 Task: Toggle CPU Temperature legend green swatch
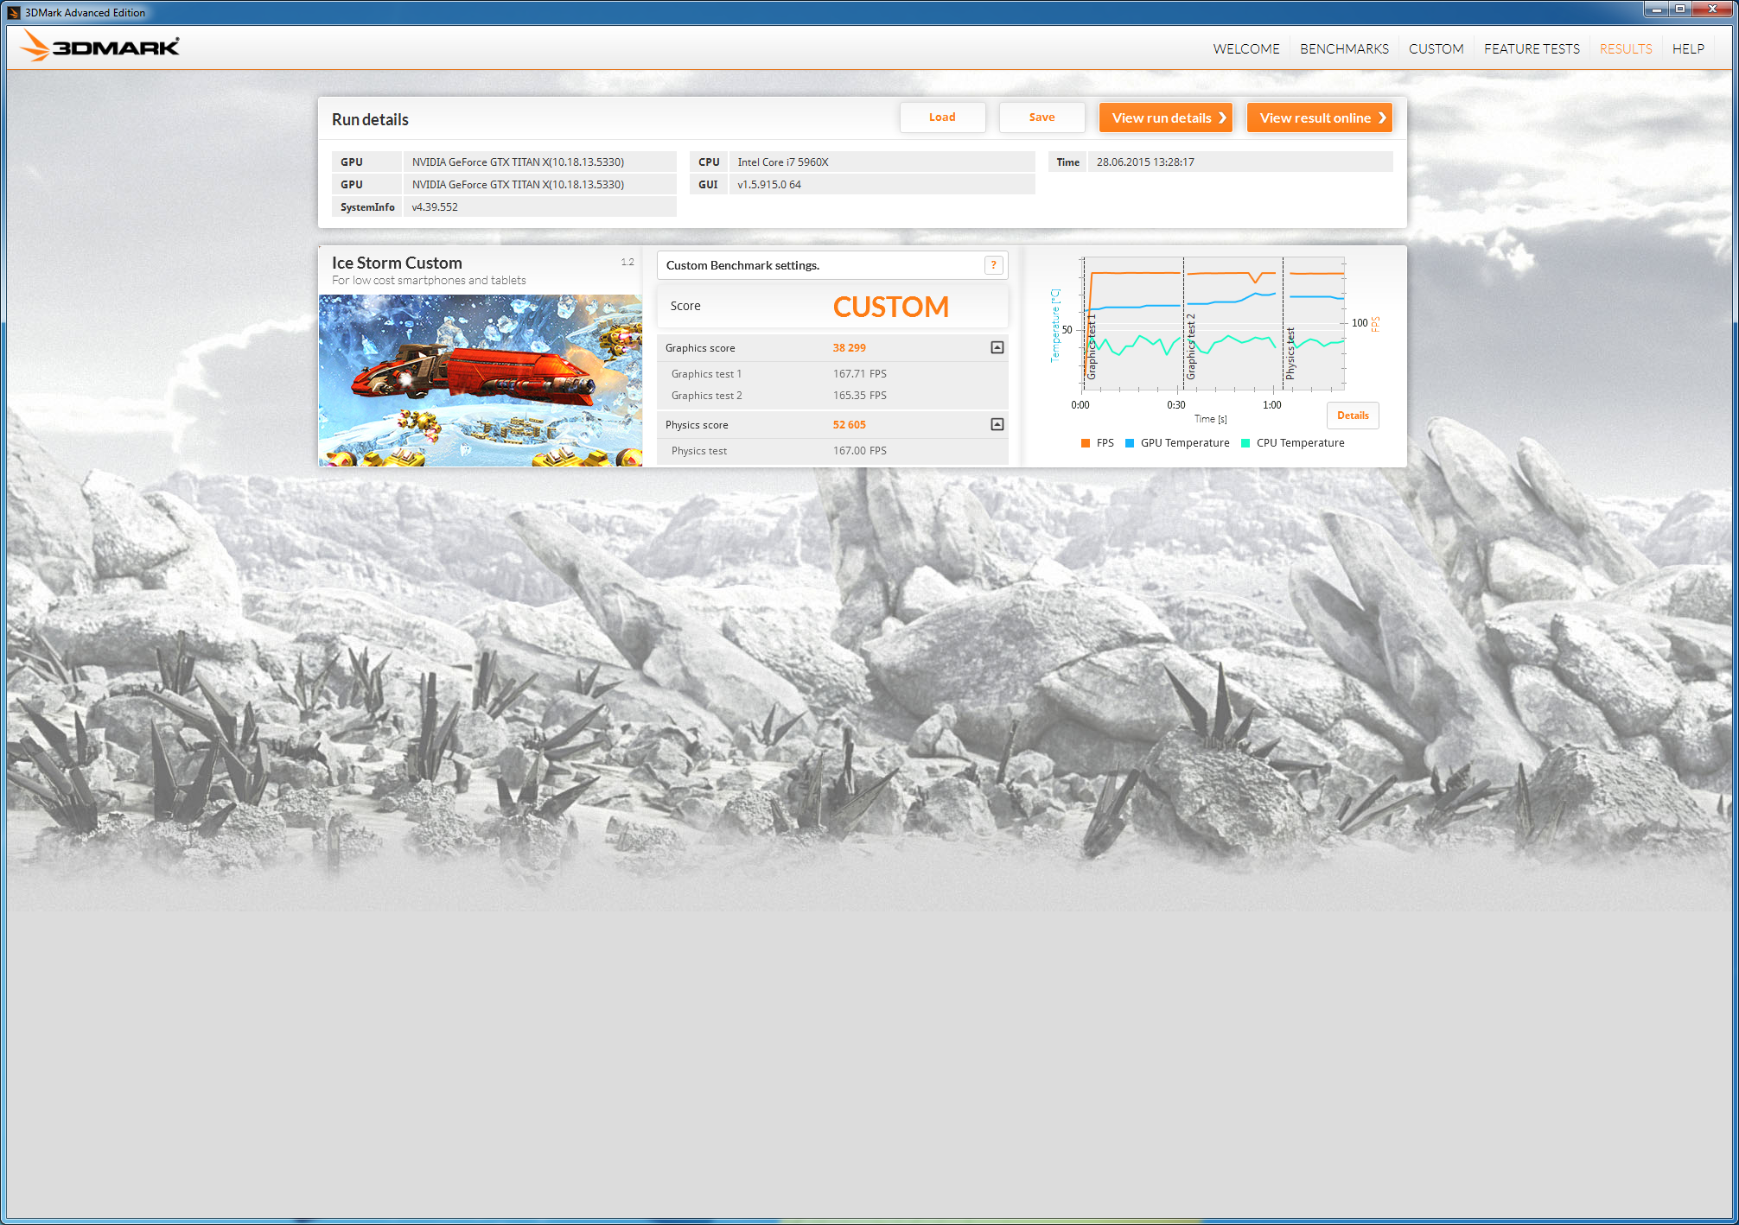point(1245,443)
